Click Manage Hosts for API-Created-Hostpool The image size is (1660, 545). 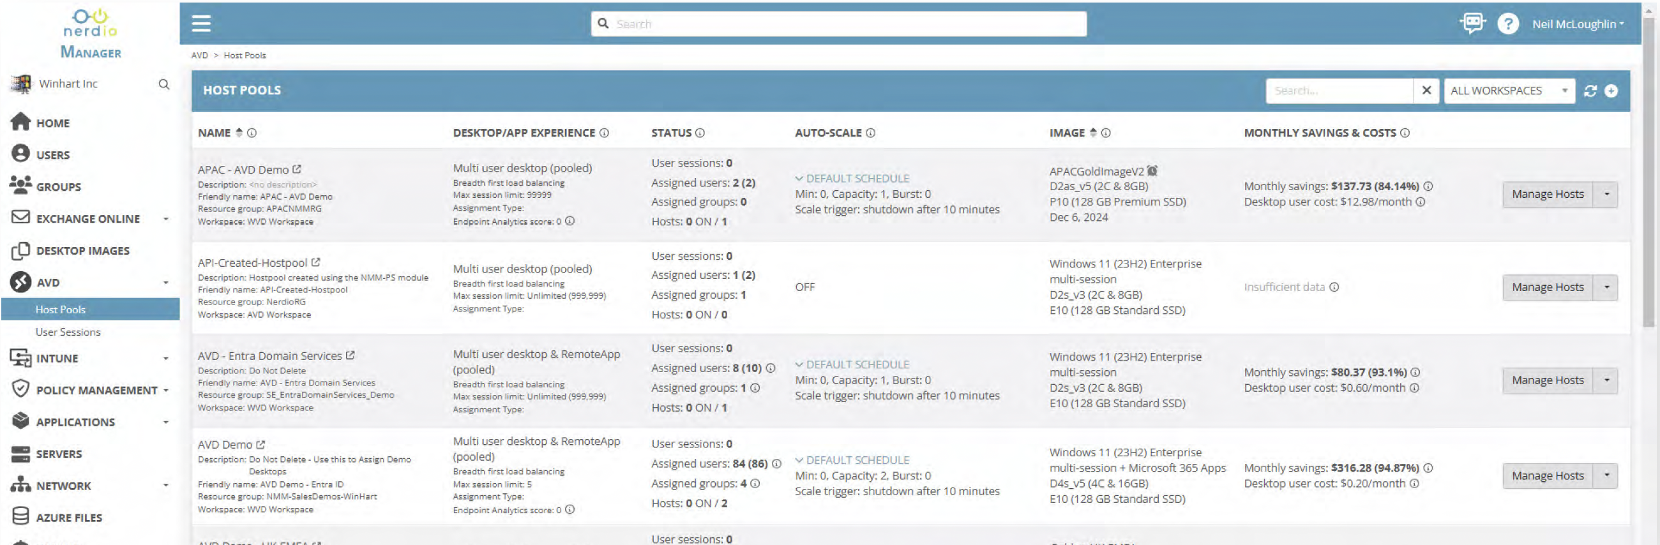tap(1547, 287)
